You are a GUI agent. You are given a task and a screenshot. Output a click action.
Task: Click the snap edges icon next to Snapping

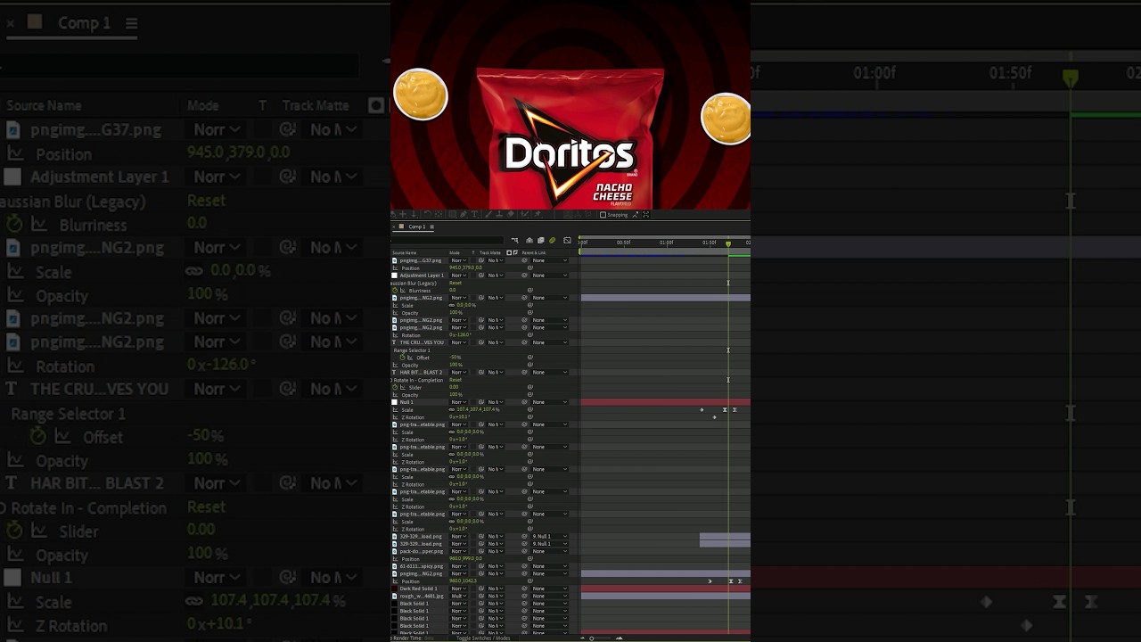point(635,215)
